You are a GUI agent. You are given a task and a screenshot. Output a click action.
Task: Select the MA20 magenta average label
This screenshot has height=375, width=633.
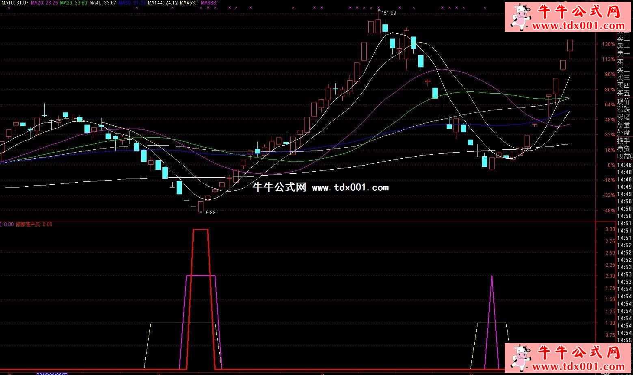pyautogui.click(x=44, y=3)
